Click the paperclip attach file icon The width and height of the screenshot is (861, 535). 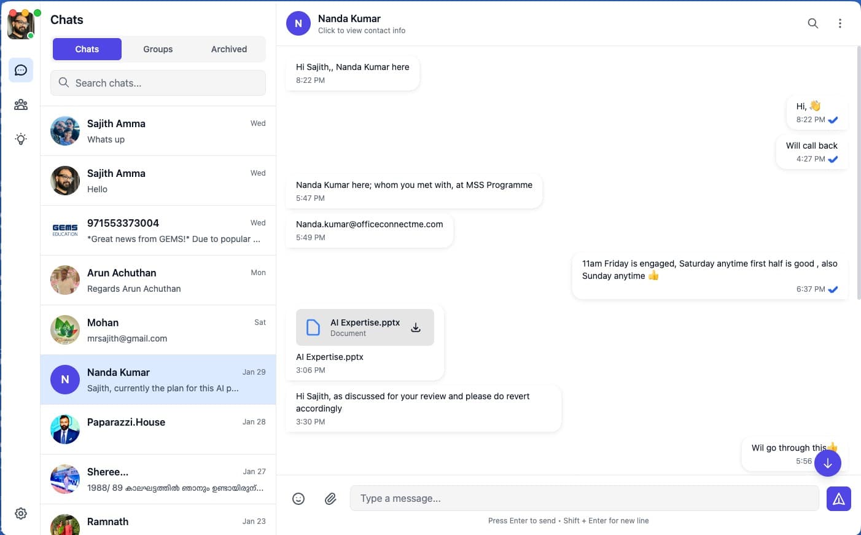point(330,499)
